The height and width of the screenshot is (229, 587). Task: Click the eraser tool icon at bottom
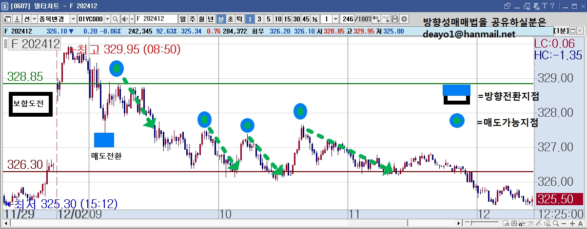tap(547, 223)
